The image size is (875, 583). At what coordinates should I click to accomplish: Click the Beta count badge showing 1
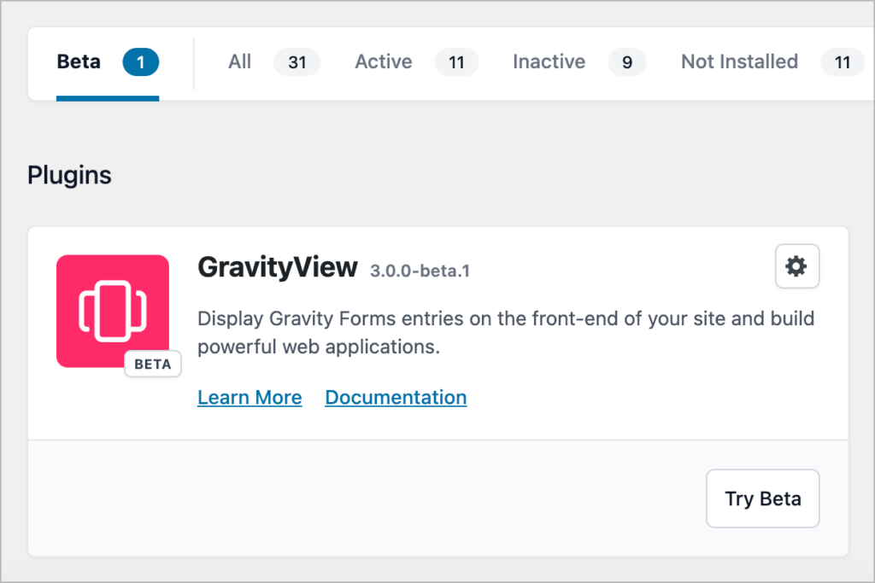pos(141,61)
